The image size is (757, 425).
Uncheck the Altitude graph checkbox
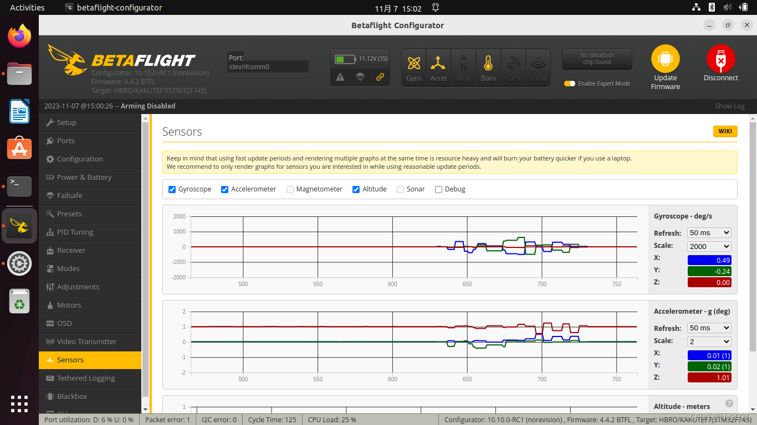356,189
